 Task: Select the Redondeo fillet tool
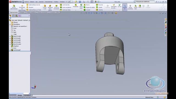[76, 6]
